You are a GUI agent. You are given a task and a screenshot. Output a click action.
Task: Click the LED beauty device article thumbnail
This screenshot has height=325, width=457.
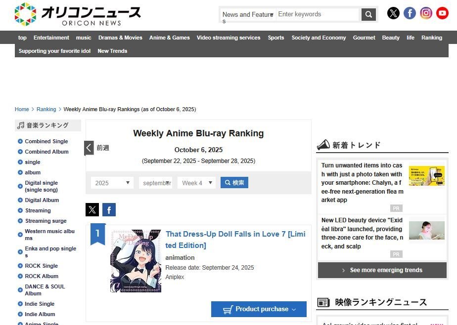tap(427, 231)
